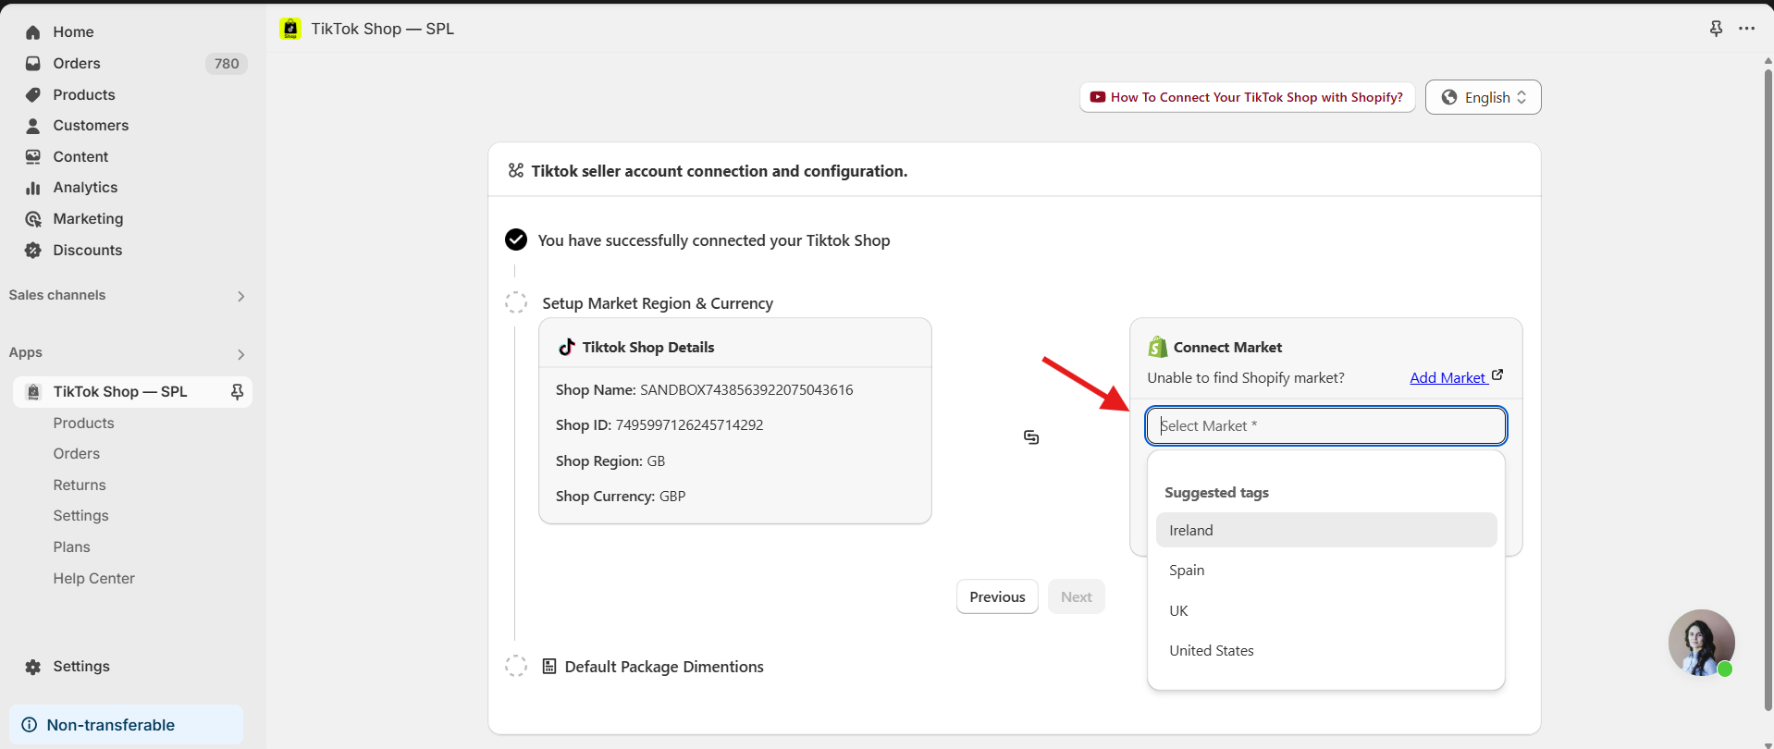Watch How To Connect TikTok Shop video
The image size is (1774, 749).
click(x=1247, y=97)
